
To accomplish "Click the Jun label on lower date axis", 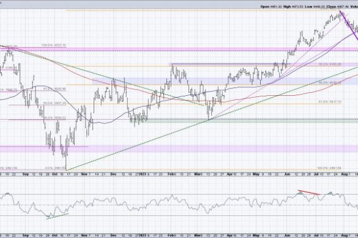I will pyautogui.click(x=287, y=235).
